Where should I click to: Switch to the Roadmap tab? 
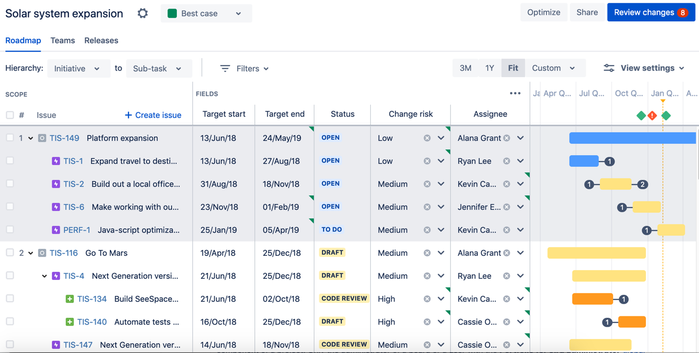tap(23, 40)
